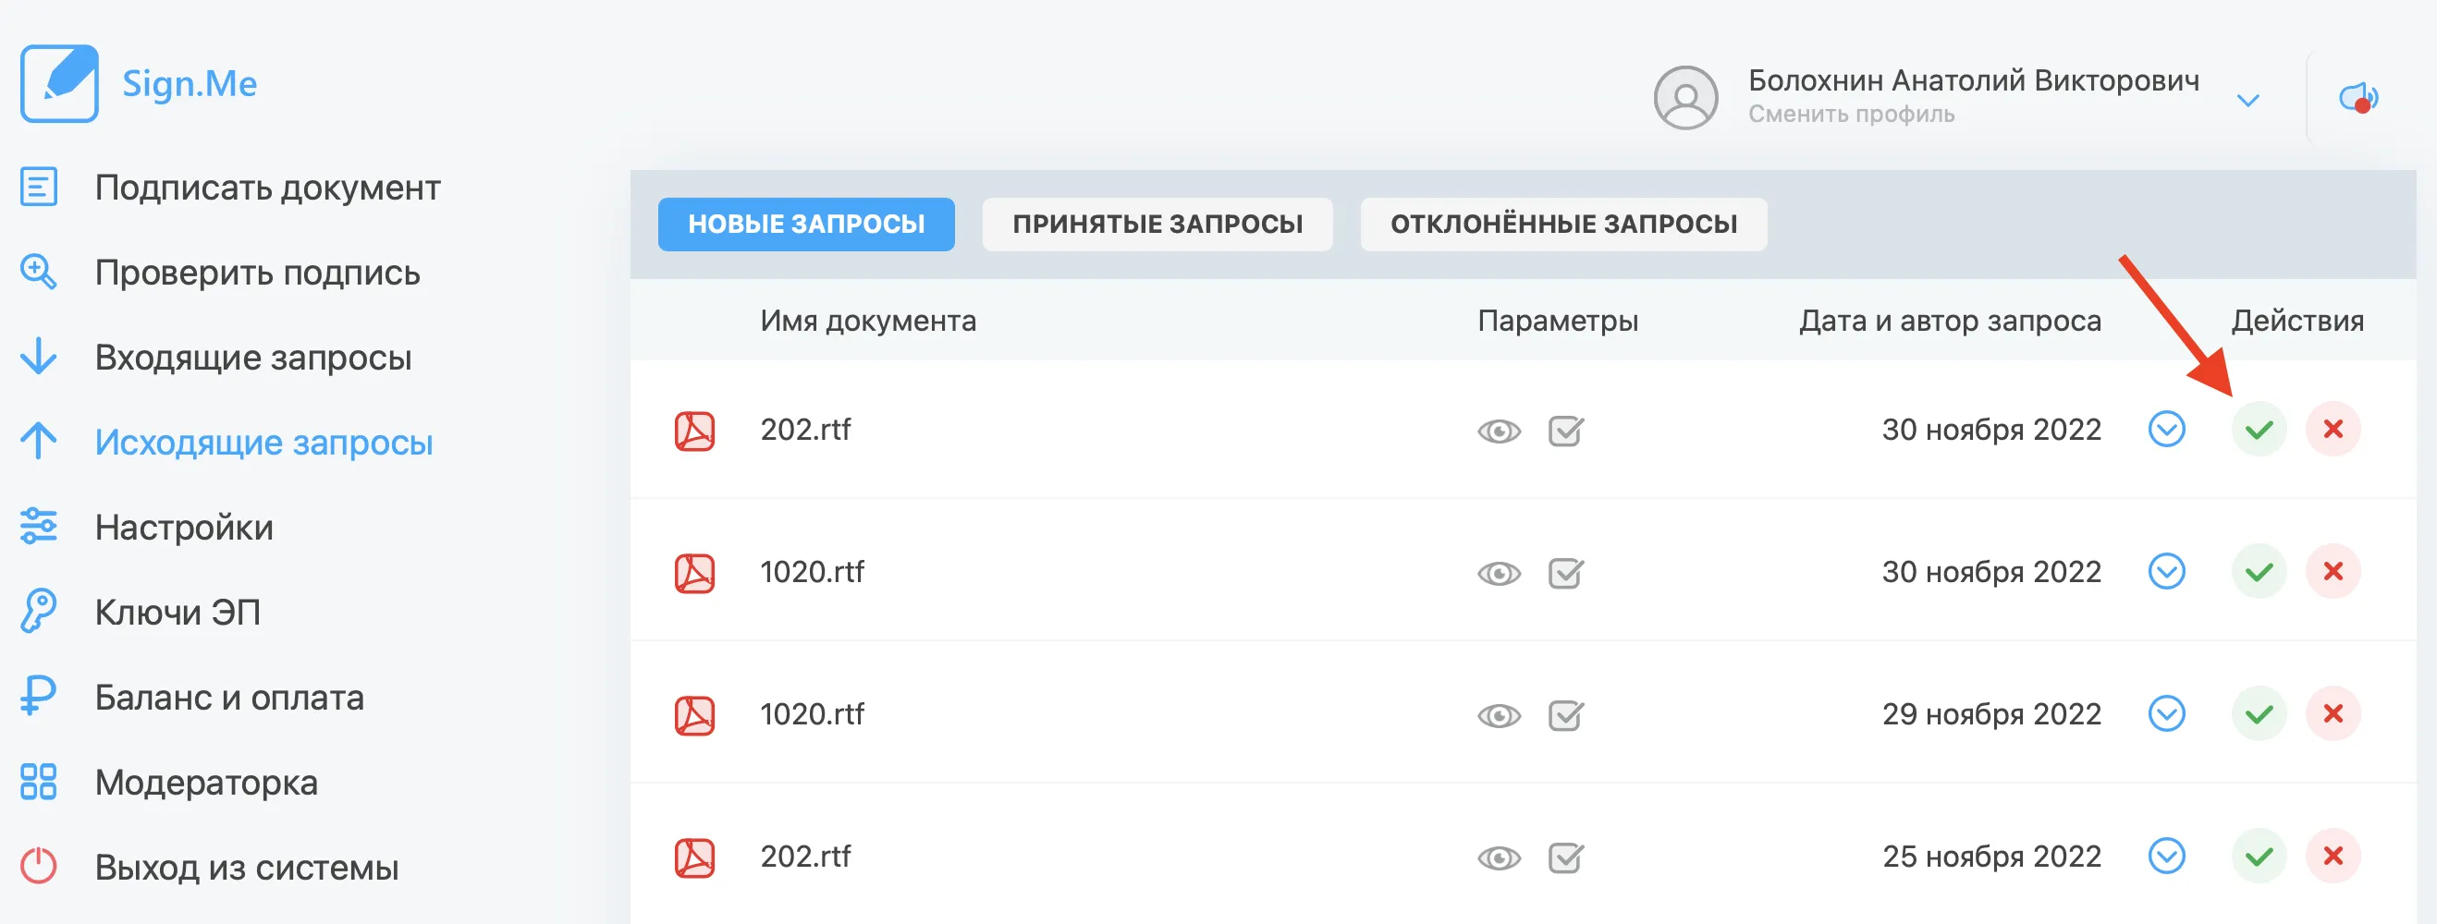This screenshot has width=2437, height=924.
Task: Click the PDF icon of 1020.rtf from 29 ноября
Action: 694,715
